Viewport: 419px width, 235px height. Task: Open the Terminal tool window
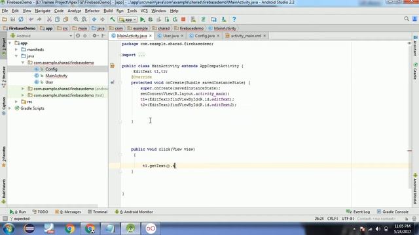point(98,211)
